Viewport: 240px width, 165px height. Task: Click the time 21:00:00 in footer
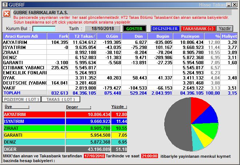(x=150, y=156)
